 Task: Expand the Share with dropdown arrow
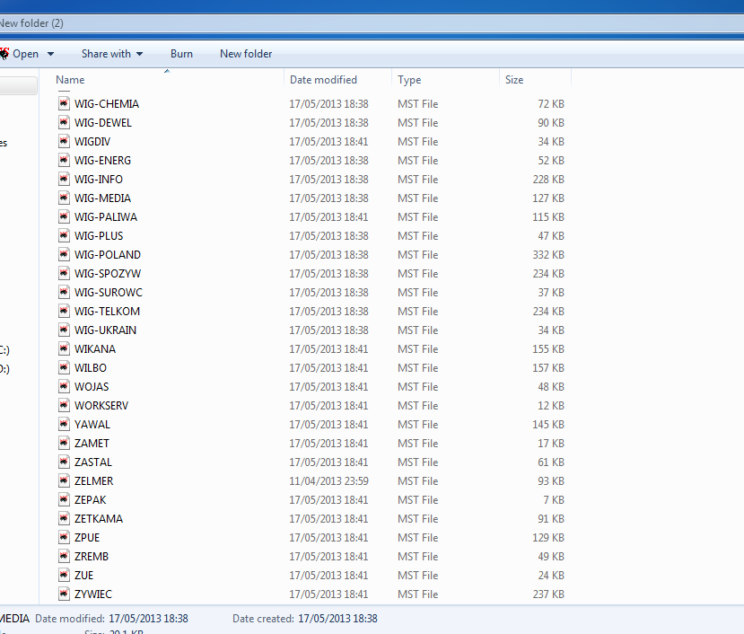click(x=139, y=54)
